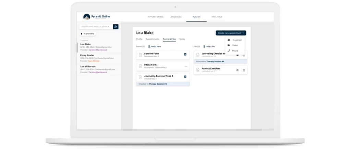Screen dimensions: 351x149
Task: Switch to the Analytics tab
Action: tap(217, 17)
